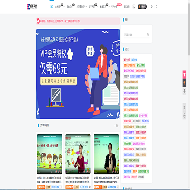Click the pink heart floating sidebar icon
The image size is (190, 190).
pyautogui.click(x=184, y=74)
